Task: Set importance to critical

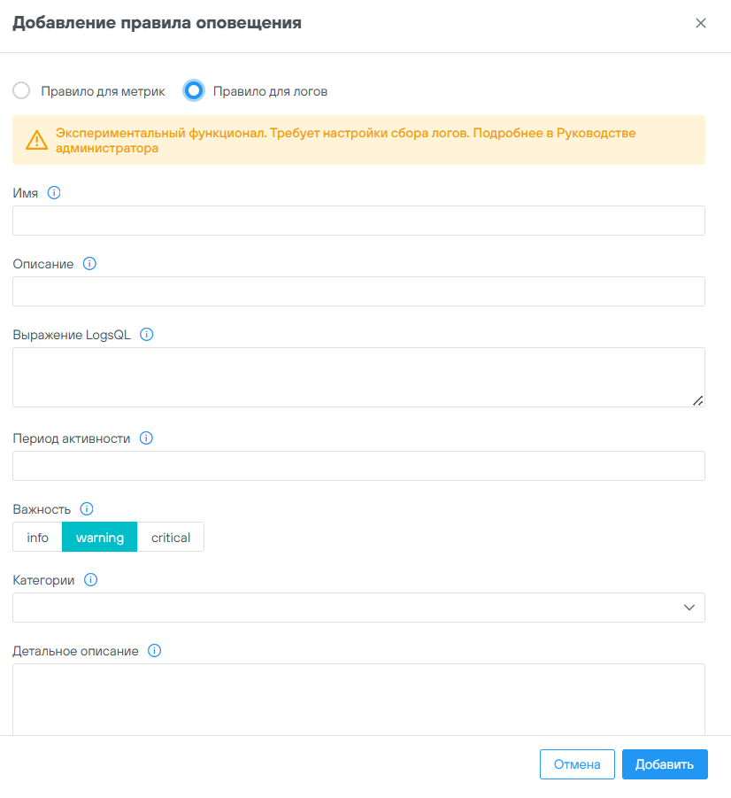Action: [171, 538]
